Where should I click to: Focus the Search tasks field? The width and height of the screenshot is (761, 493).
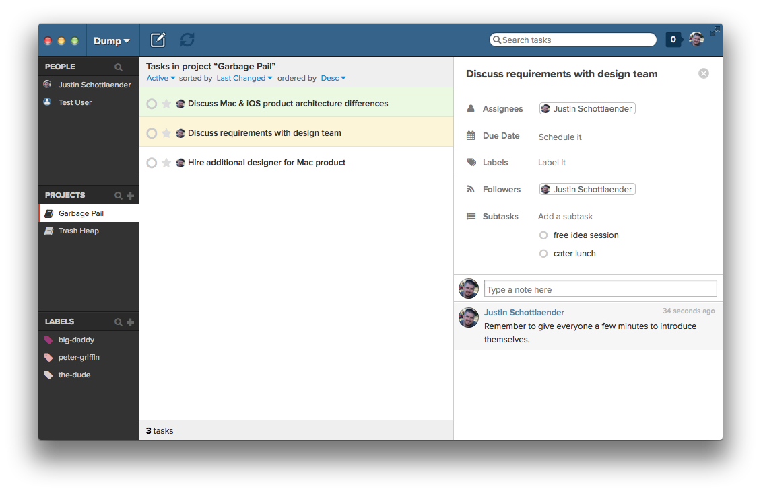[572, 40]
